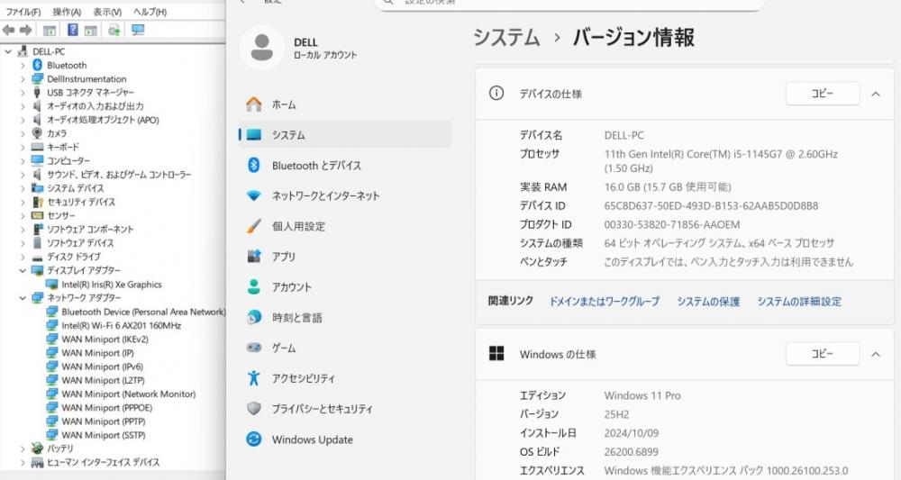901x480 pixels.
Task: Open the 表示(V) menu
Action: click(107, 12)
